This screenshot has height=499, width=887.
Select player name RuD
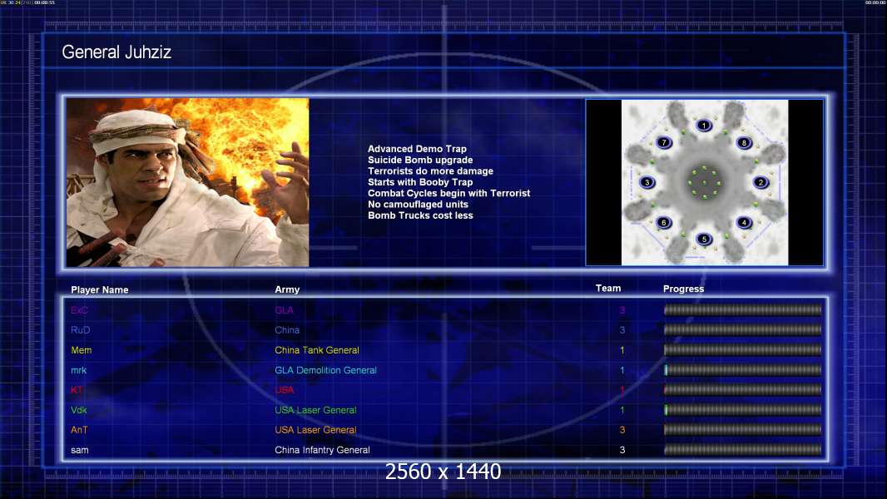point(81,329)
